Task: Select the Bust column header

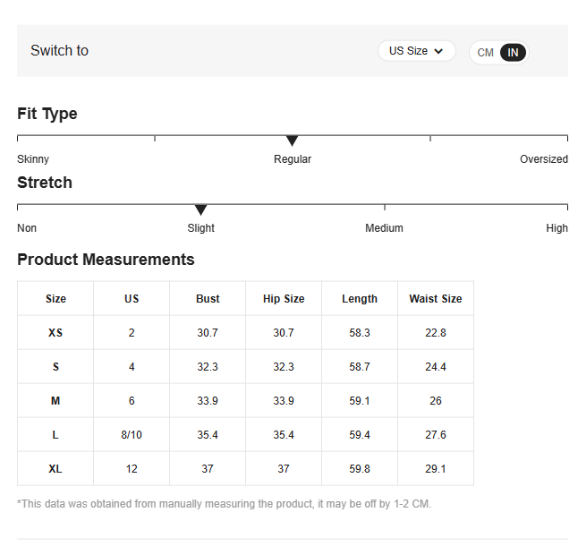Action: (208, 298)
